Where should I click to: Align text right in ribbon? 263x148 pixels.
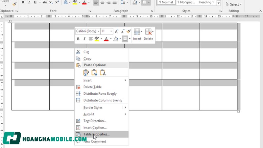(x=108, y=2)
